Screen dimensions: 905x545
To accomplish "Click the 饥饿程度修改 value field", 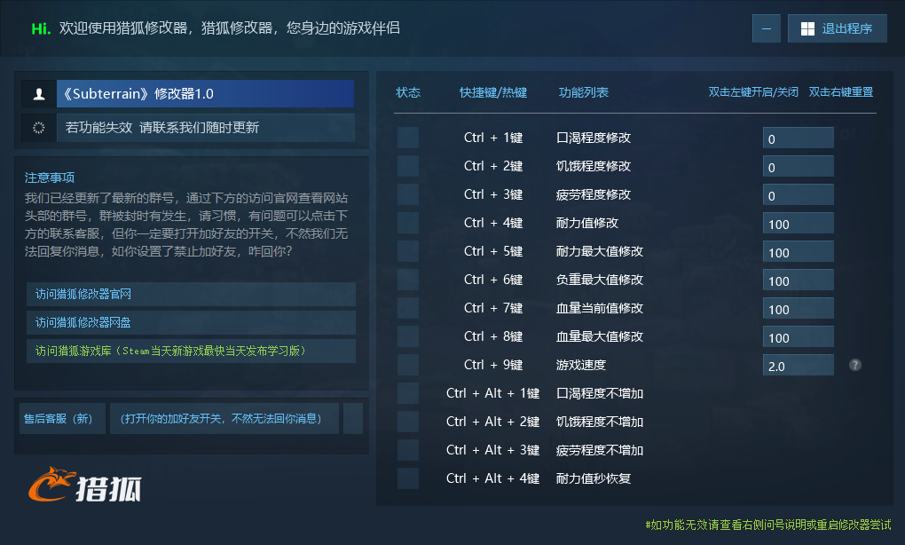I will coord(799,166).
